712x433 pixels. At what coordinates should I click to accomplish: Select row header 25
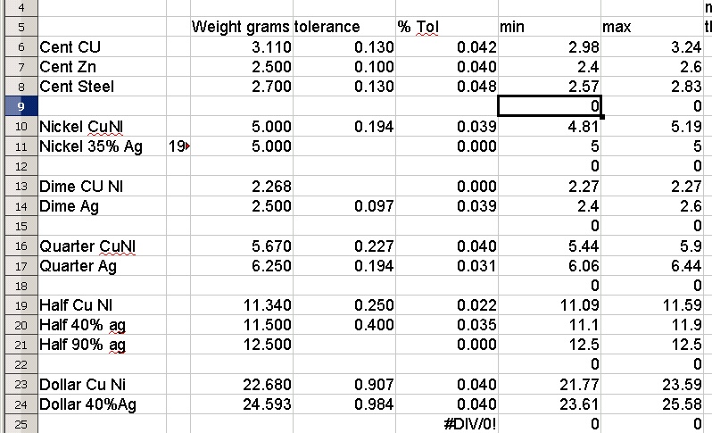coord(18,425)
